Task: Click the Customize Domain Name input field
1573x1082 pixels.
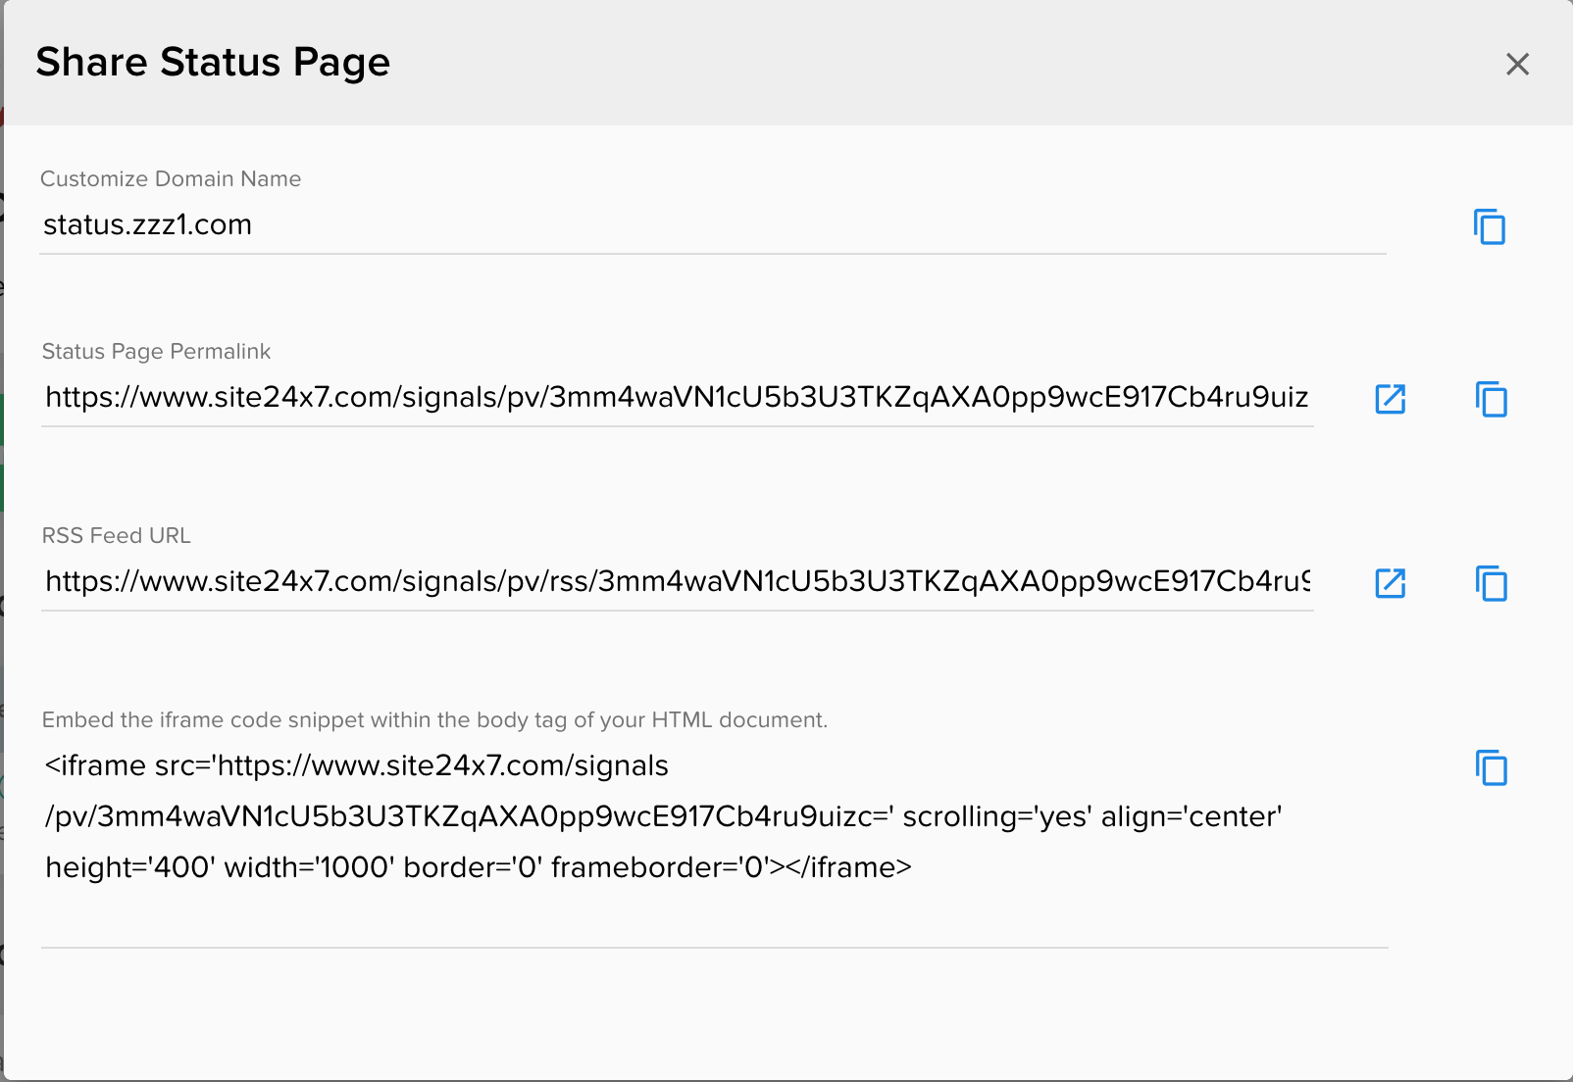Action: click(x=712, y=225)
